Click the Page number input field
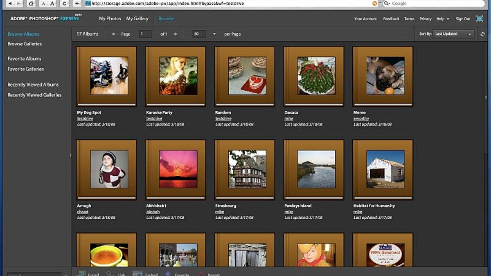 pos(146,34)
